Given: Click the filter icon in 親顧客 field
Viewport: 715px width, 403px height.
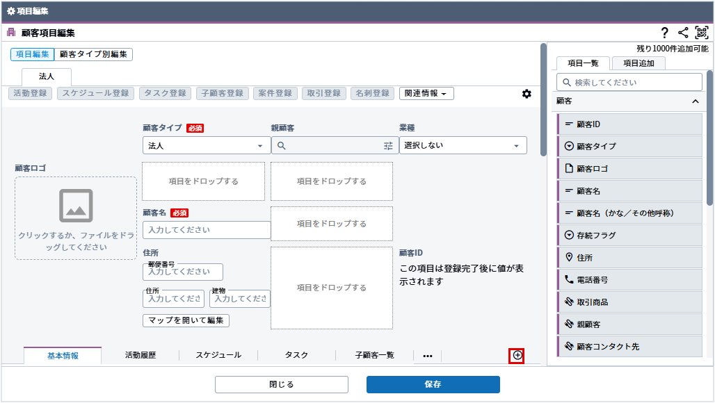Looking at the screenshot, I should pos(388,146).
